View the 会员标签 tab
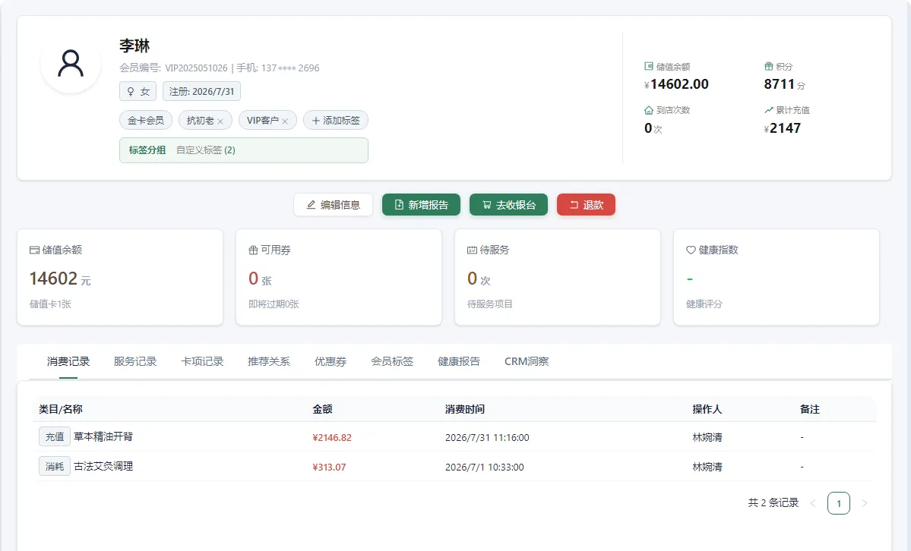 click(392, 362)
